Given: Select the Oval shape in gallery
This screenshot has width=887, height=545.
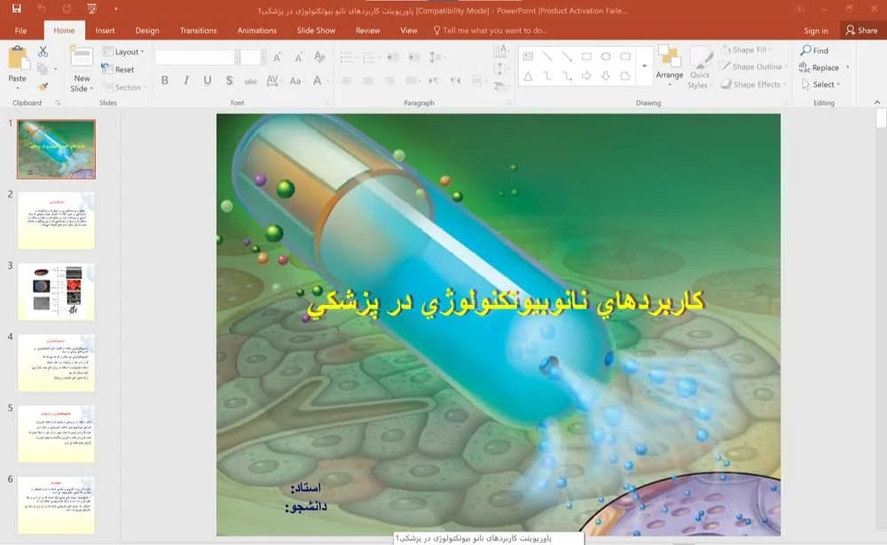Looking at the screenshot, I should click(606, 57).
